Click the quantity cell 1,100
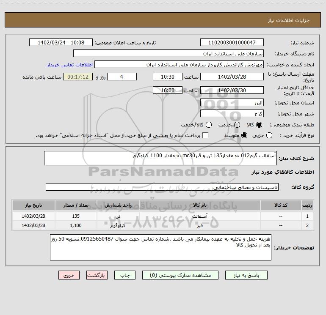 (76, 225)
